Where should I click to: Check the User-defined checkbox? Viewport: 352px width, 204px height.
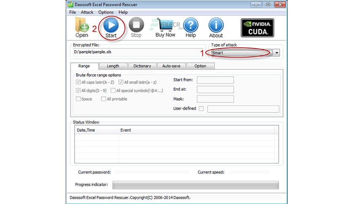tap(201, 108)
